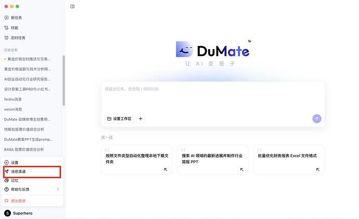Select 帮助与反馈 in the popup menu
Screen dimensions: 359x219
point(32,189)
